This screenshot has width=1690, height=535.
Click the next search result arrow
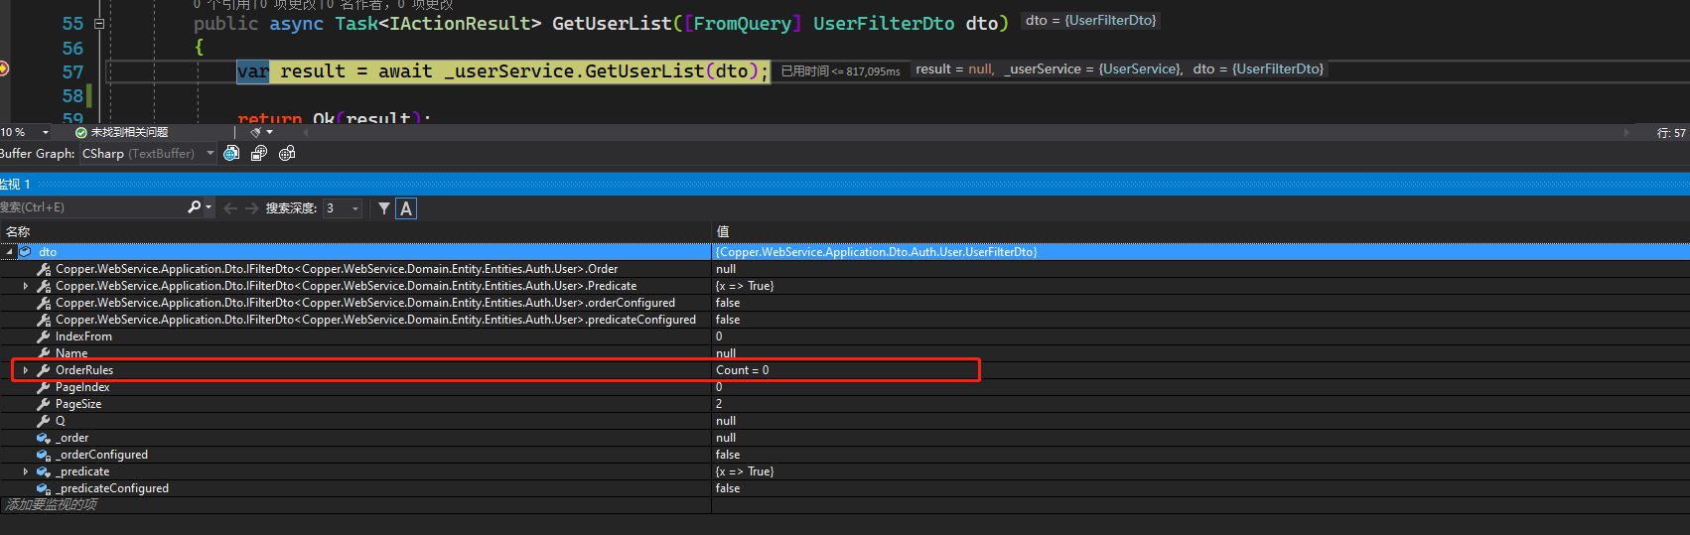click(x=251, y=208)
